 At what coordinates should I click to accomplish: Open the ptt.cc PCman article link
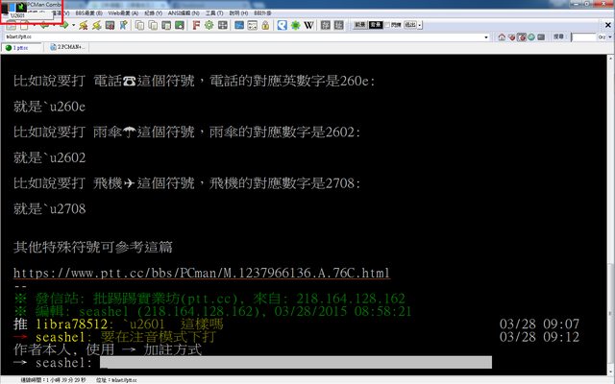202,273
